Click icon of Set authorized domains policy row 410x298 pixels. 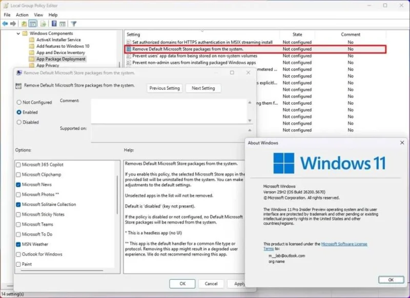(x=129, y=42)
